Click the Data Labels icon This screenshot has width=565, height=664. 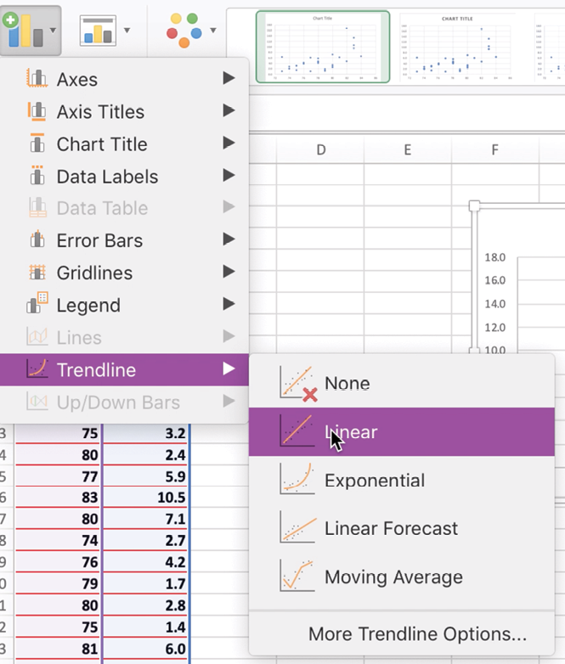coord(37,176)
